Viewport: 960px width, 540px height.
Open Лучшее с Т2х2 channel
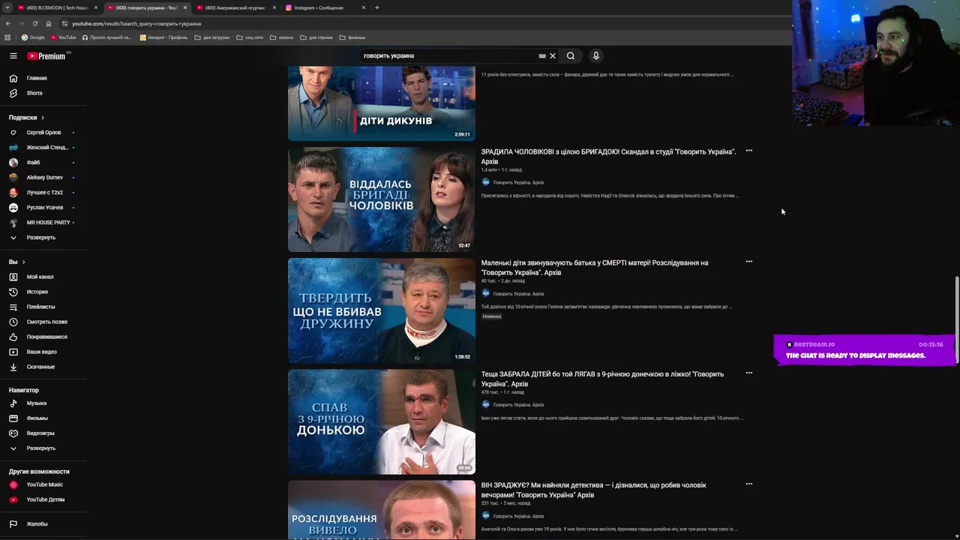43,193
